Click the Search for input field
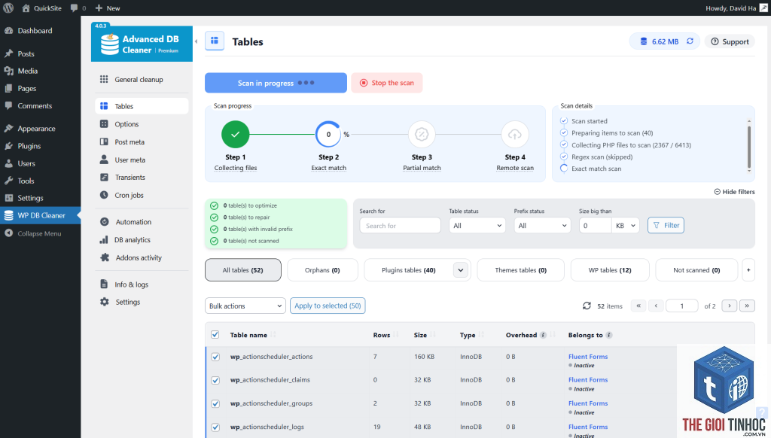 tap(401, 225)
